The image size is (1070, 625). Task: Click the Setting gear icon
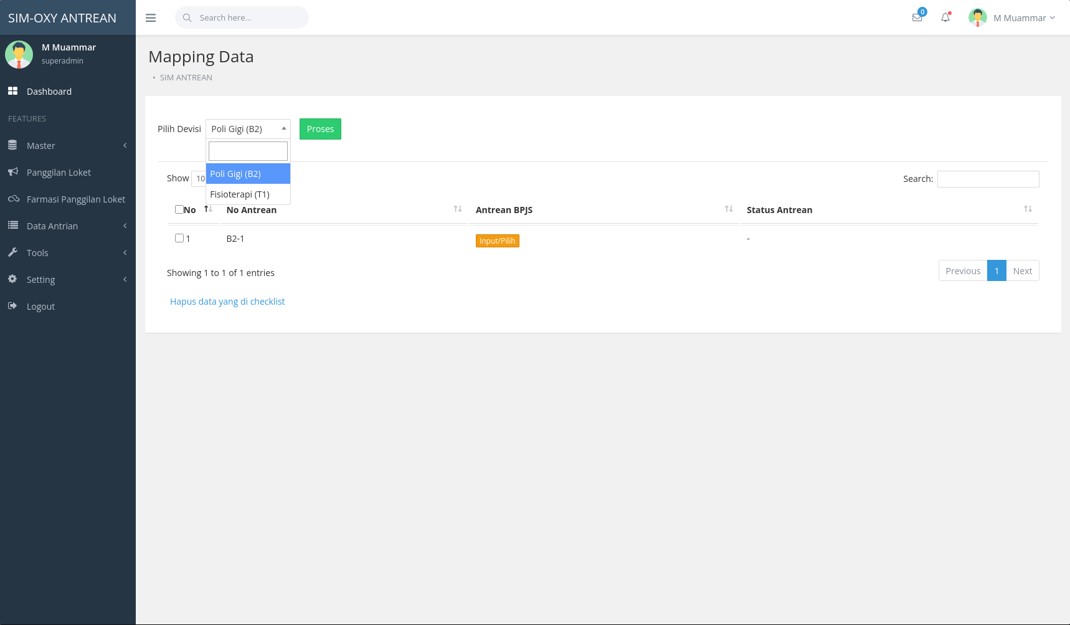tap(12, 279)
